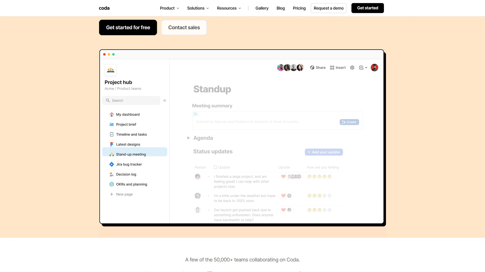This screenshot has width=485, height=272.
Task: Collapse the sidebar with double-chevron icon
Action: [165, 100]
